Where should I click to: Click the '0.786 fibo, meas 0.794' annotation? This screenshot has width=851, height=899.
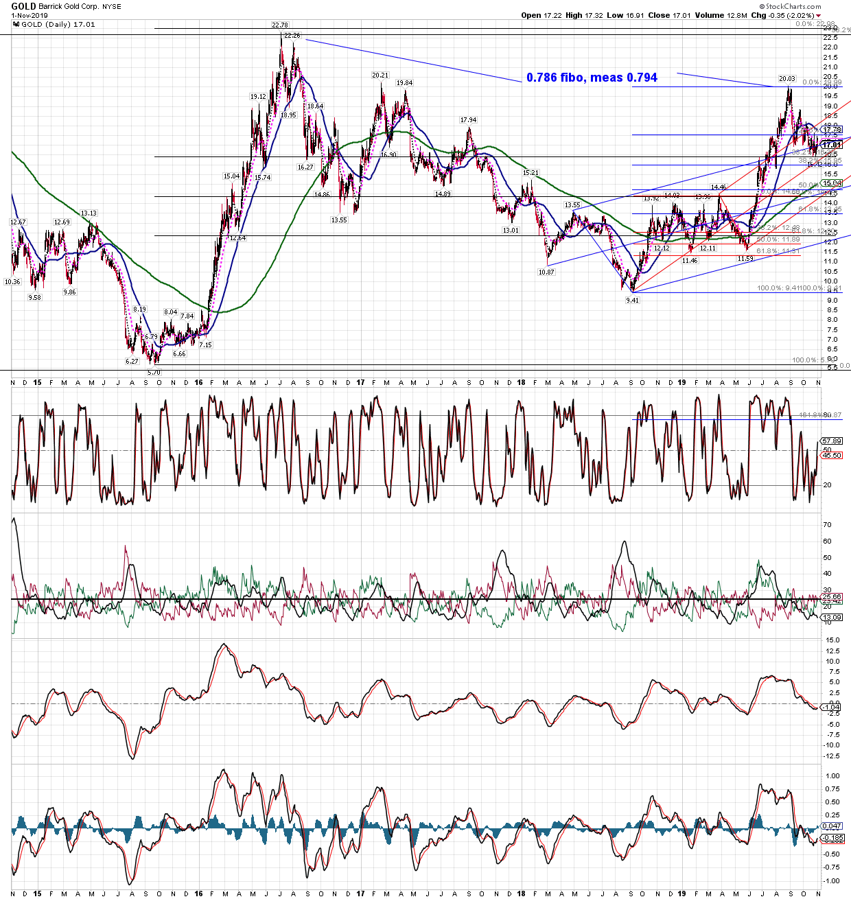tap(592, 78)
